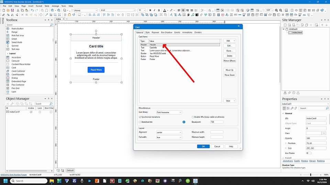
Task: Click the Open folder icon in toolbar
Action: [8, 10]
